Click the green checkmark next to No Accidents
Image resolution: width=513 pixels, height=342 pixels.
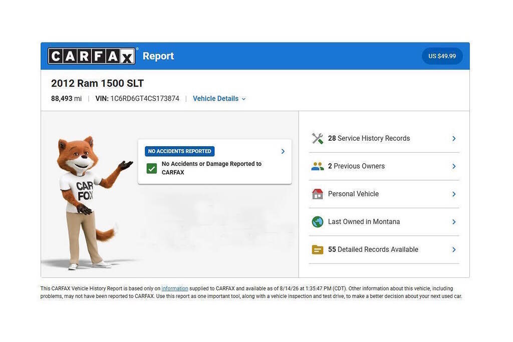point(152,168)
